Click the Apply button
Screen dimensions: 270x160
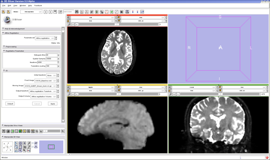point(52,104)
